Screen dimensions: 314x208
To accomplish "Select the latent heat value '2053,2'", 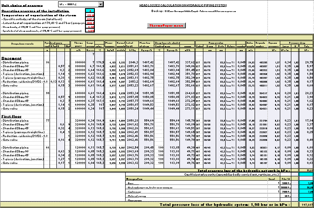I will tap(134, 82).
